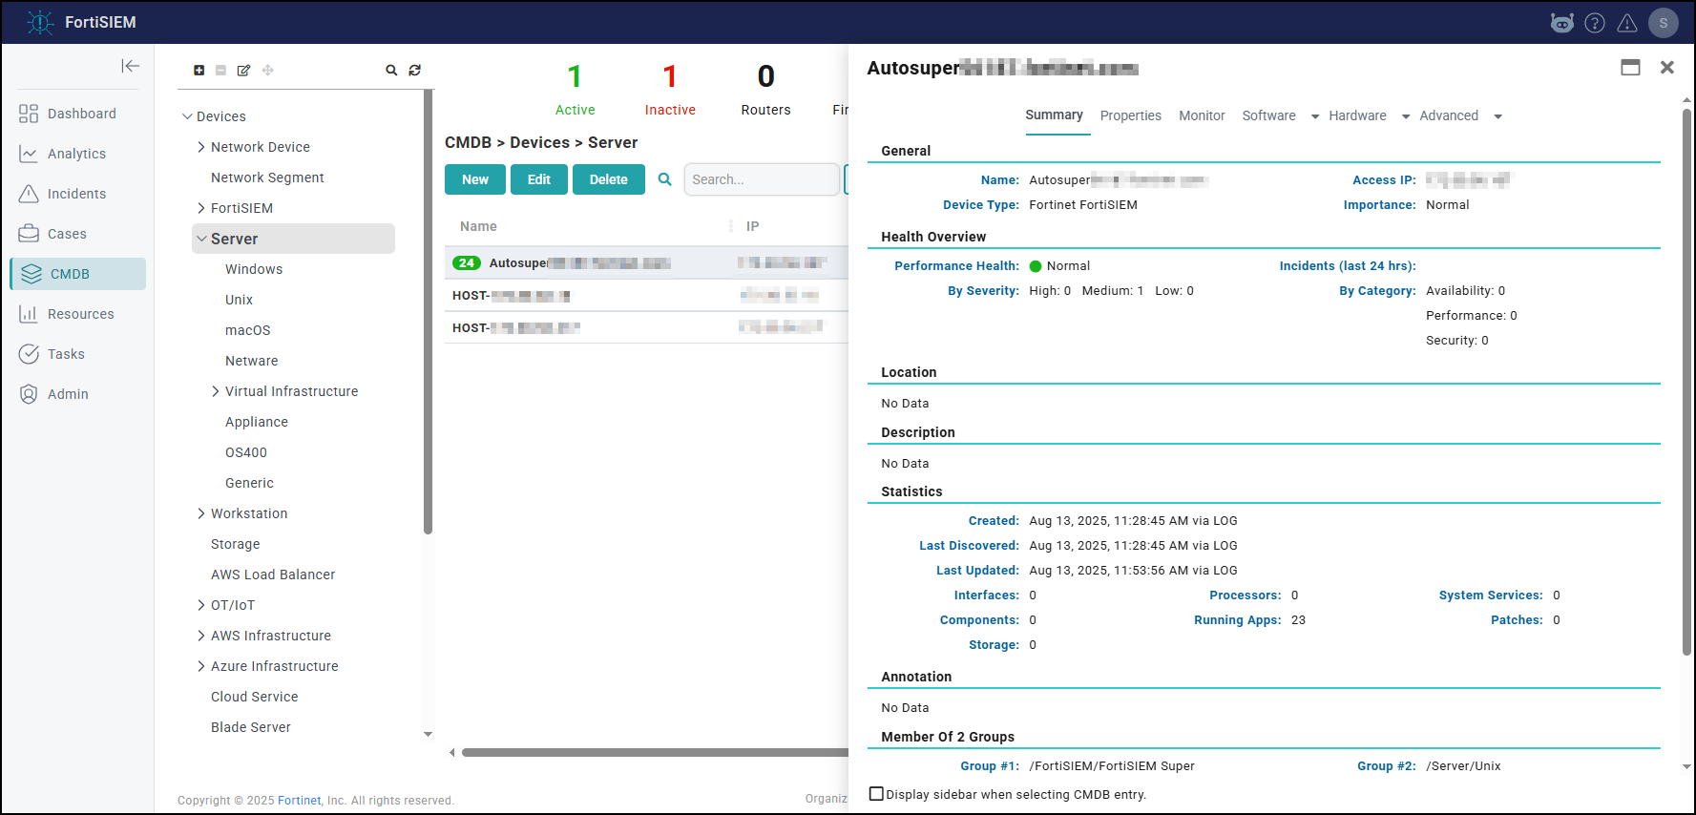Click the Active devices counter
Screen dimensions: 1696x815
575,89
